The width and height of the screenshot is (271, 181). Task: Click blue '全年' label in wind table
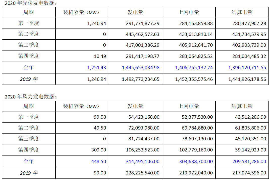pyautogui.click(x=29, y=161)
